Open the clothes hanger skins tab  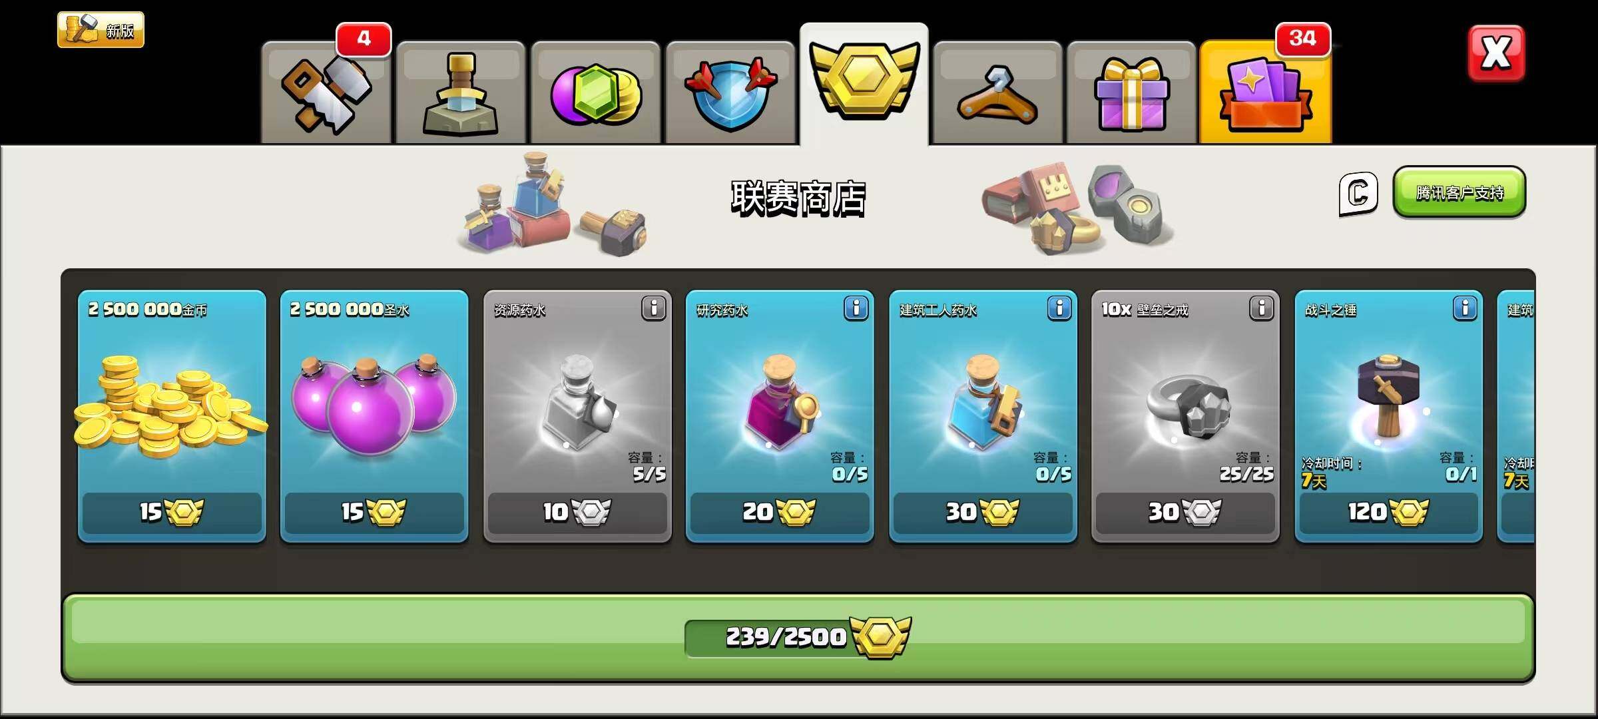997,93
